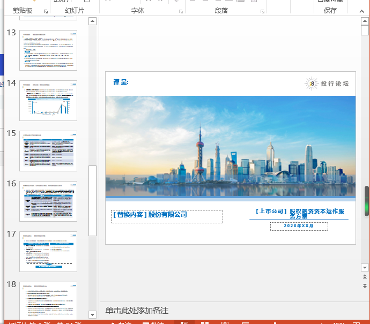This screenshot has height=324, width=370.
Task: Select slide 13 thumbnail
Action: pyautogui.click(x=48, y=50)
